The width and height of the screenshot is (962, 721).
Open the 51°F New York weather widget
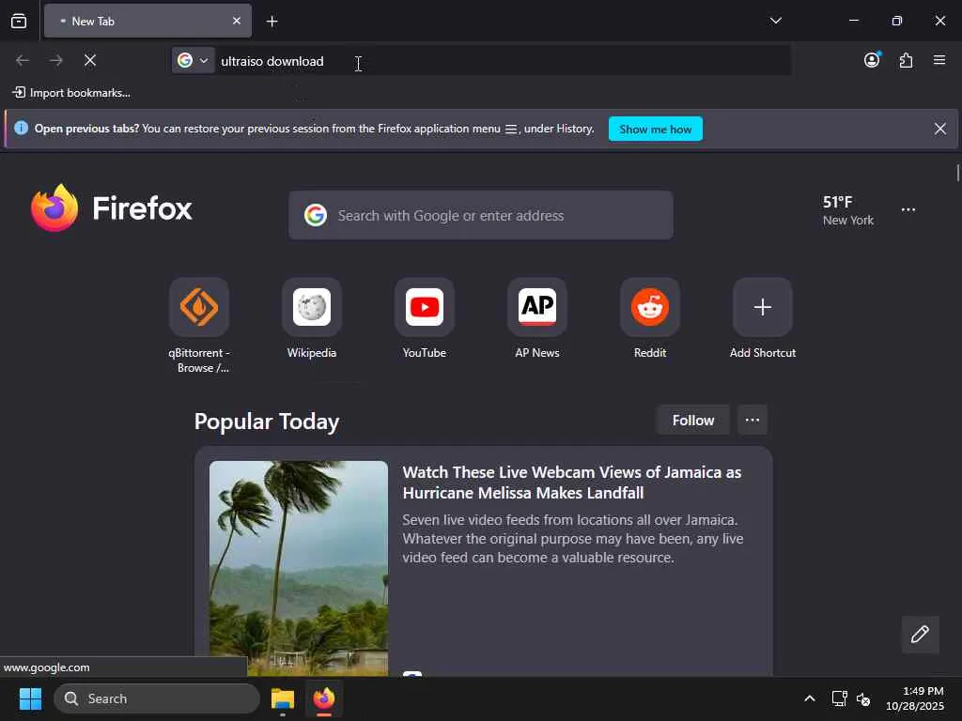(x=848, y=210)
